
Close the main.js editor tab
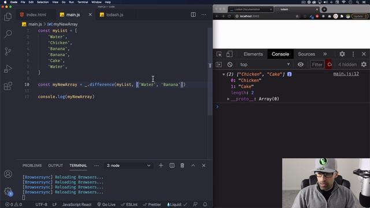coord(90,14)
